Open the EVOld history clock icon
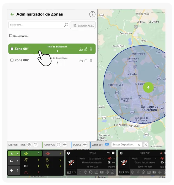 pyautogui.click(x=91, y=172)
